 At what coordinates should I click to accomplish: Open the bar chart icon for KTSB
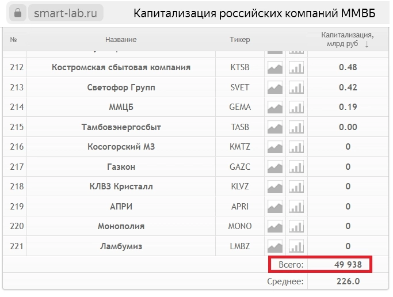296,67
